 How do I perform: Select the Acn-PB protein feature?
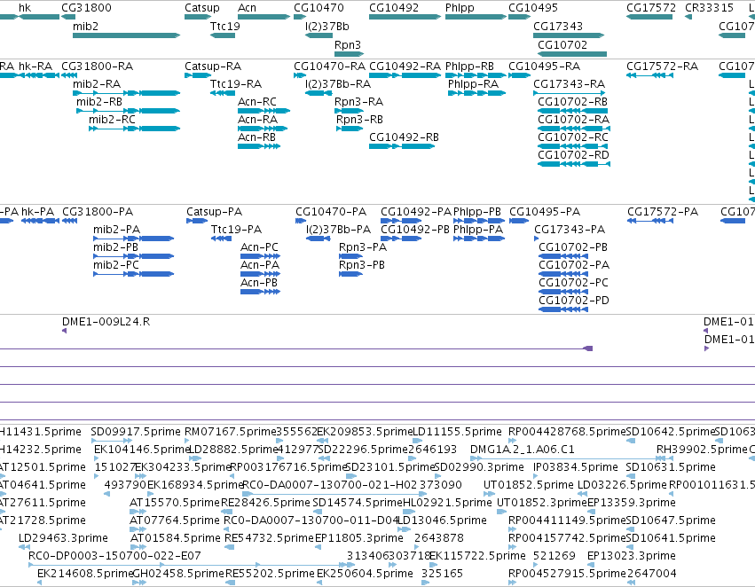coord(260,292)
